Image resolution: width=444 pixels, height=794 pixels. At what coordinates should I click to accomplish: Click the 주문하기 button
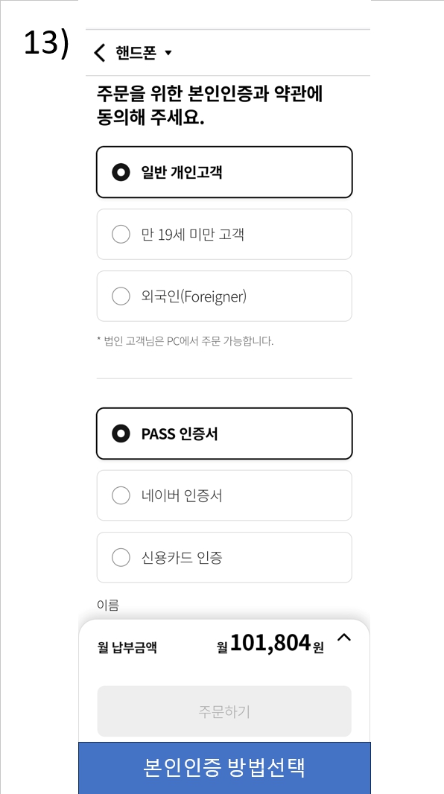[x=224, y=711]
